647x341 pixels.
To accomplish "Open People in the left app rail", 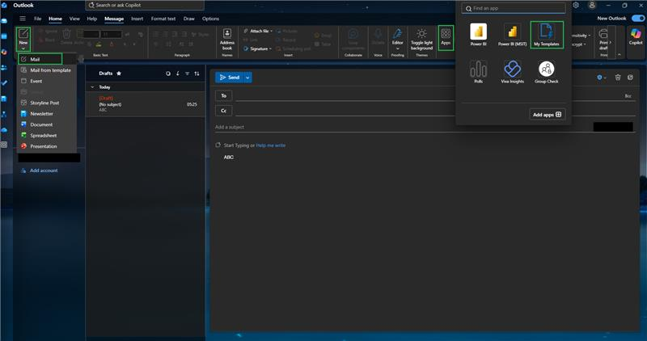I will (4, 67).
